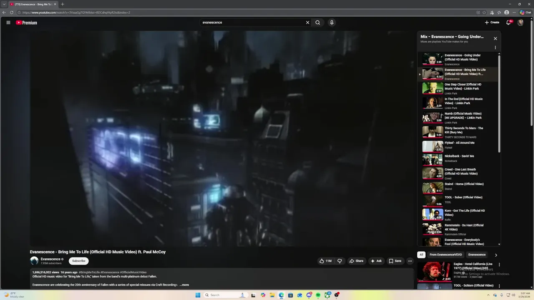Play Numb 4K Upgrade by Linkin Park
The image size is (534, 300).
[458, 117]
